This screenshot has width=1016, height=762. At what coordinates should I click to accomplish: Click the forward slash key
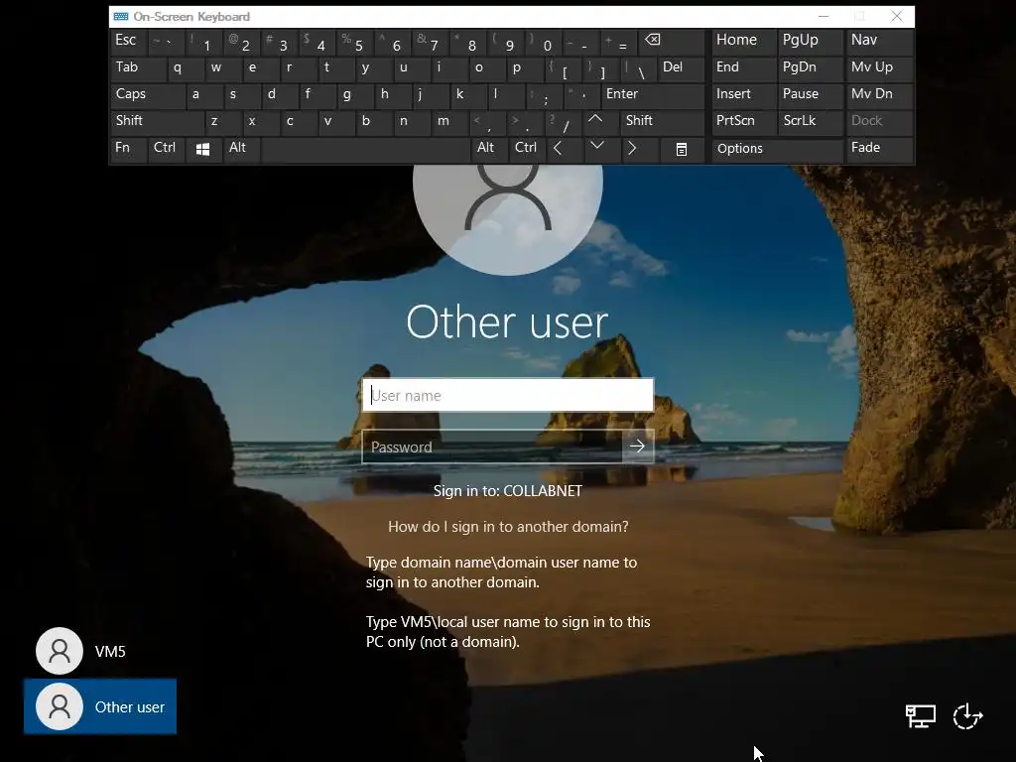click(562, 122)
